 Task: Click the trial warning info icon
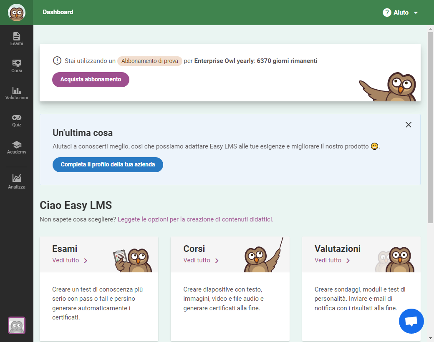pos(57,60)
